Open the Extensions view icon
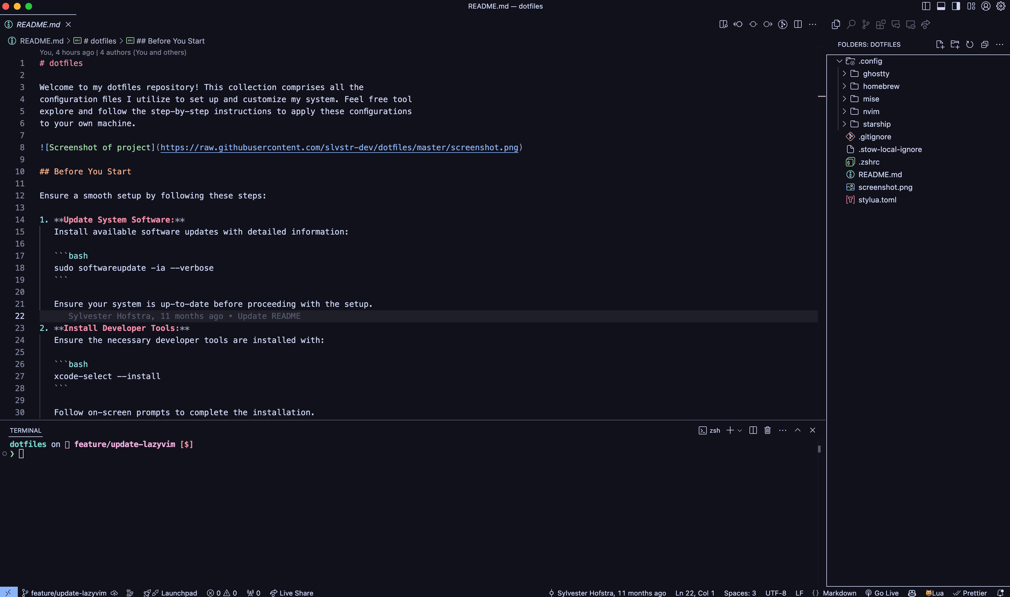Screen dimensions: 1010x597 [880, 25]
